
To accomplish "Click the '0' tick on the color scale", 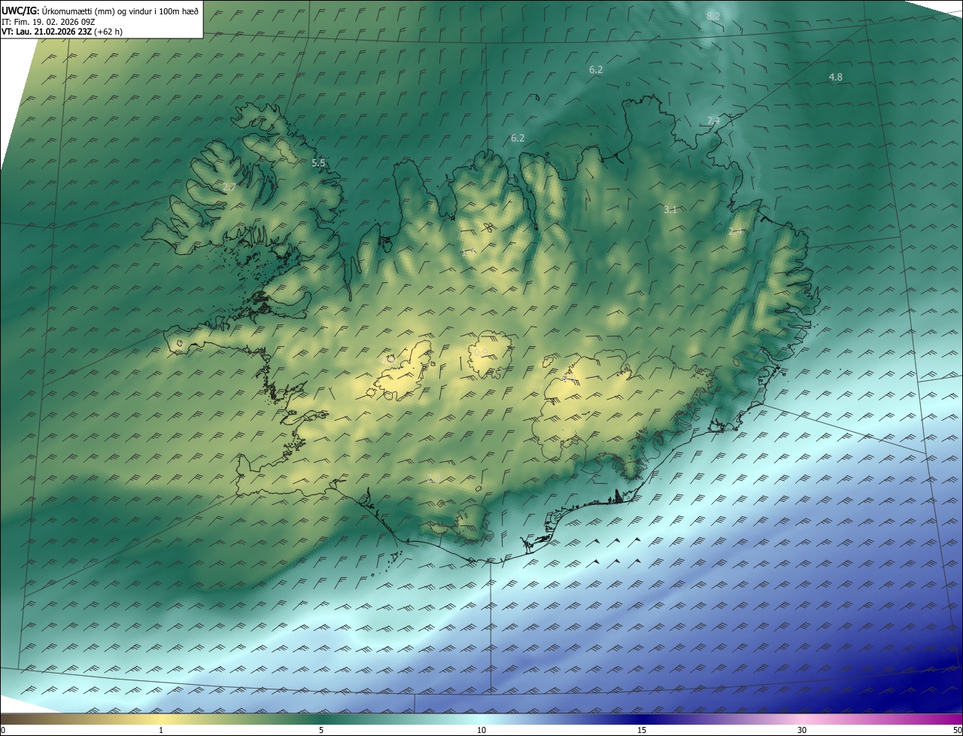I will [x=3, y=731].
